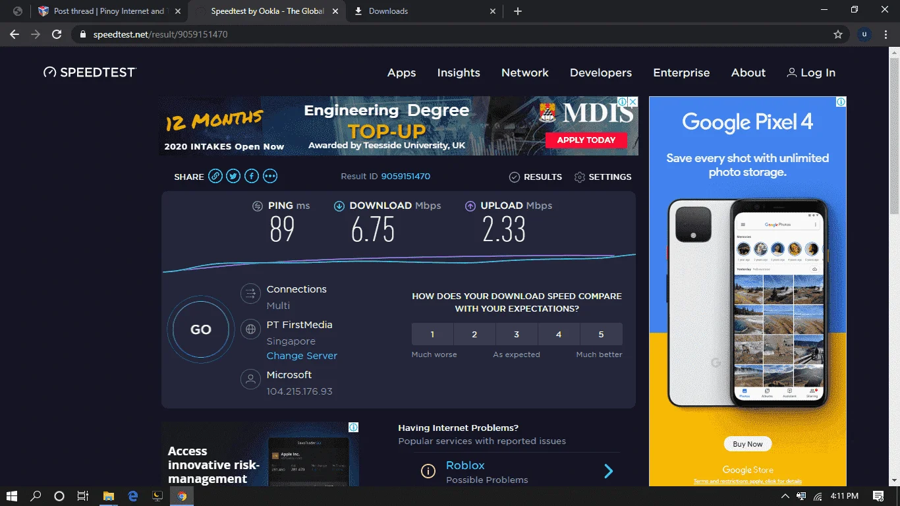The height and width of the screenshot is (506, 900).
Task: Rate download speed as 5, Much better
Action: pos(601,334)
